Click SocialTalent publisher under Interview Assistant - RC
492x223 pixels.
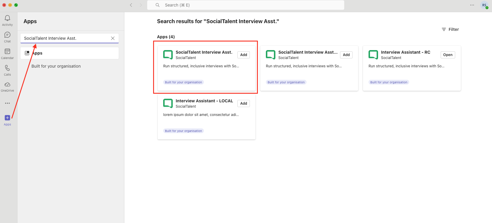tap(391, 58)
